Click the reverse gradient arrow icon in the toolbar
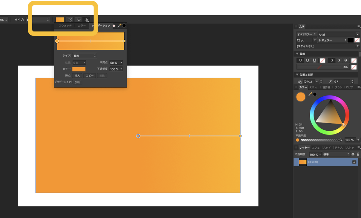Image resolution: width=361 pixels, height=218 pixels. (x=78, y=19)
